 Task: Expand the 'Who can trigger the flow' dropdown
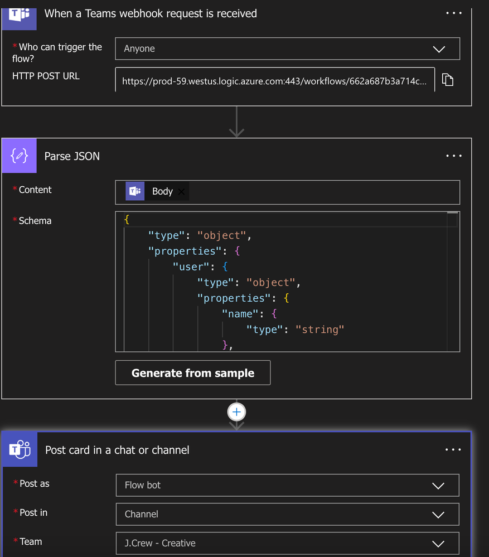point(287,49)
